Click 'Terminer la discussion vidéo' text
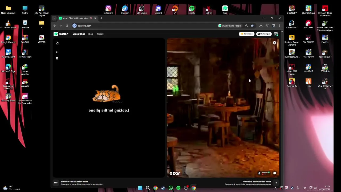The height and width of the screenshot is (192, 341). tap(74, 182)
